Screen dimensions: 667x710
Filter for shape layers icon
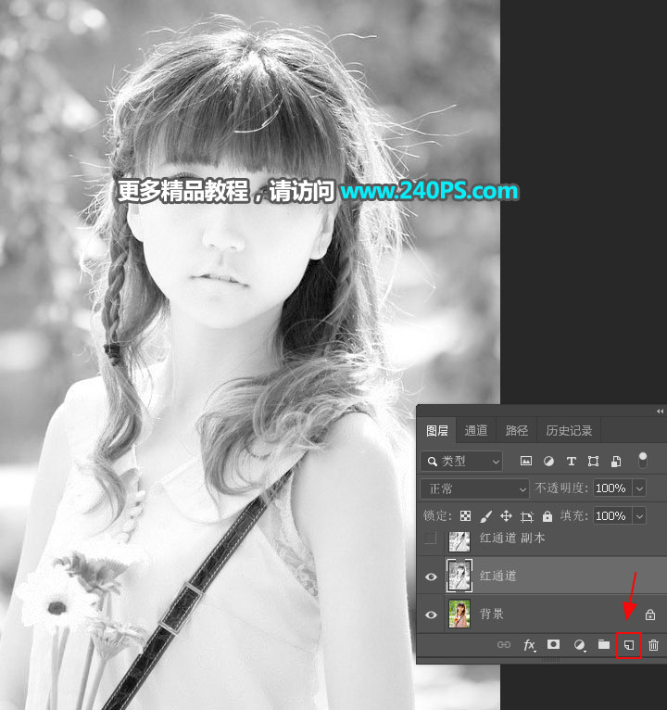click(x=593, y=462)
